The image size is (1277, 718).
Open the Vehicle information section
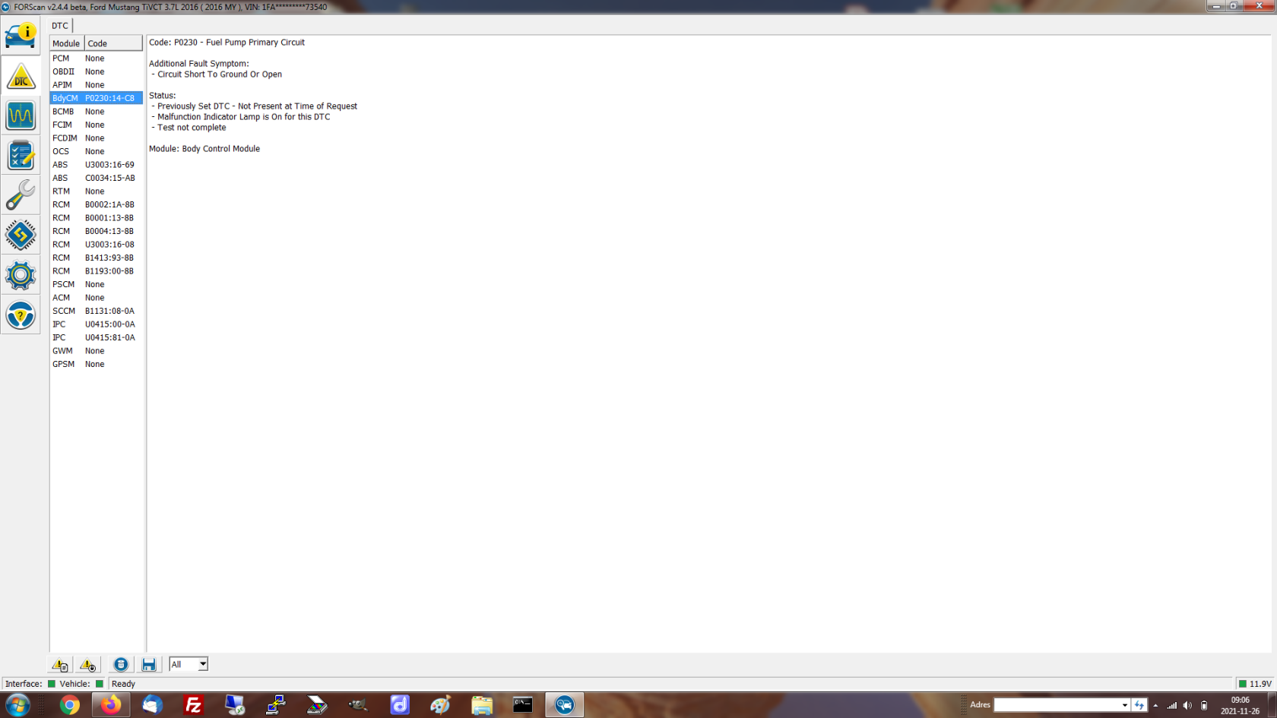point(21,35)
